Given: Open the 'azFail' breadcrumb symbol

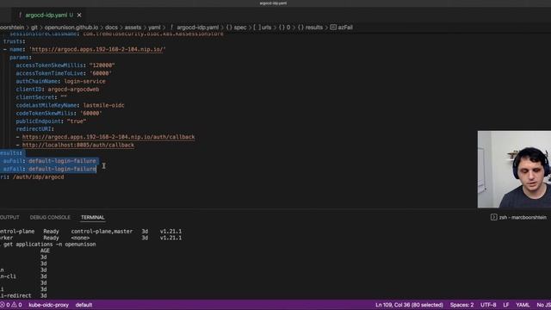Looking at the screenshot, I should (x=341, y=28).
